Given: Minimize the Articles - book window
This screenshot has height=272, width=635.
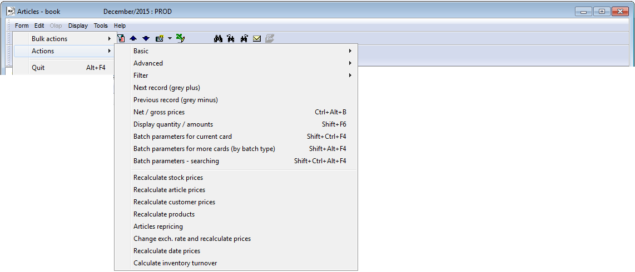Looking at the screenshot, I should click(584, 12).
